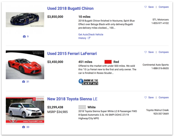Viewport: 174px width, 137px height.
Task: Click the $3,299,438 price
Action: coord(55,107)
